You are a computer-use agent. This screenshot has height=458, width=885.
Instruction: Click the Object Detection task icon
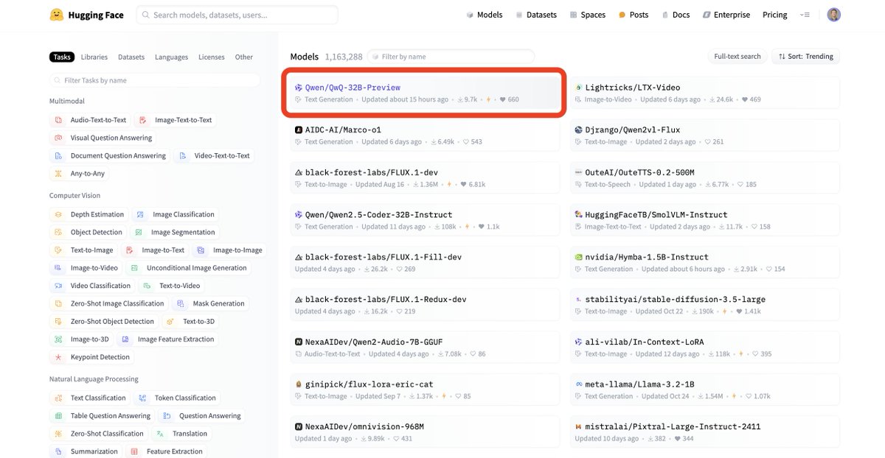click(x=59, y=233)
